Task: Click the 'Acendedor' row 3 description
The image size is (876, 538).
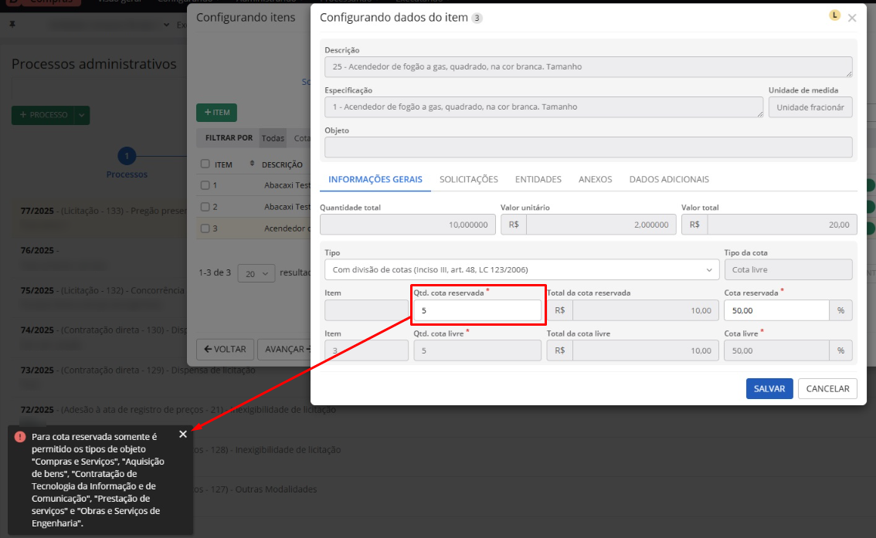Action: [x=286, y=228]
